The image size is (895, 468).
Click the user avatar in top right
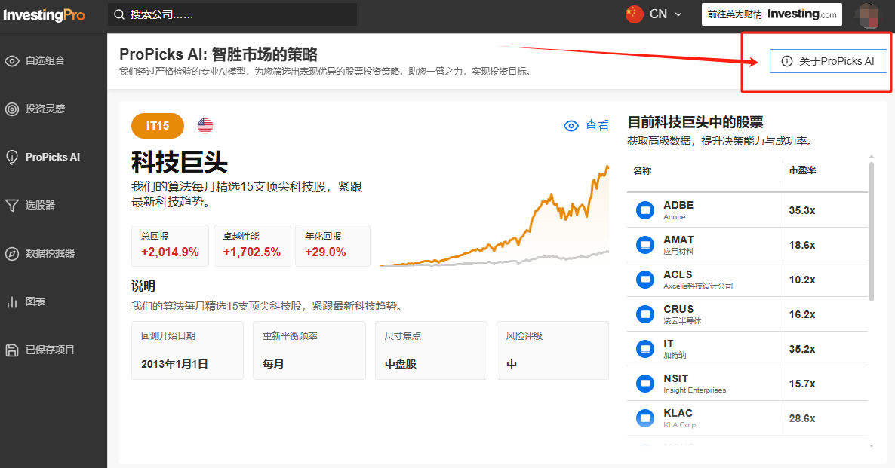click(x=867, y=15)
